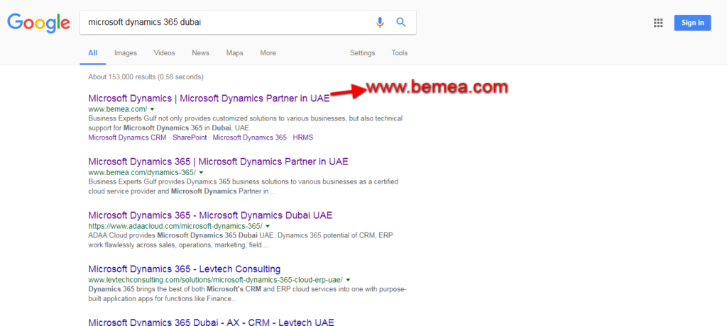Click the Sign in button
The width and height of the screenshot is (727, 326).
point(692,23)
